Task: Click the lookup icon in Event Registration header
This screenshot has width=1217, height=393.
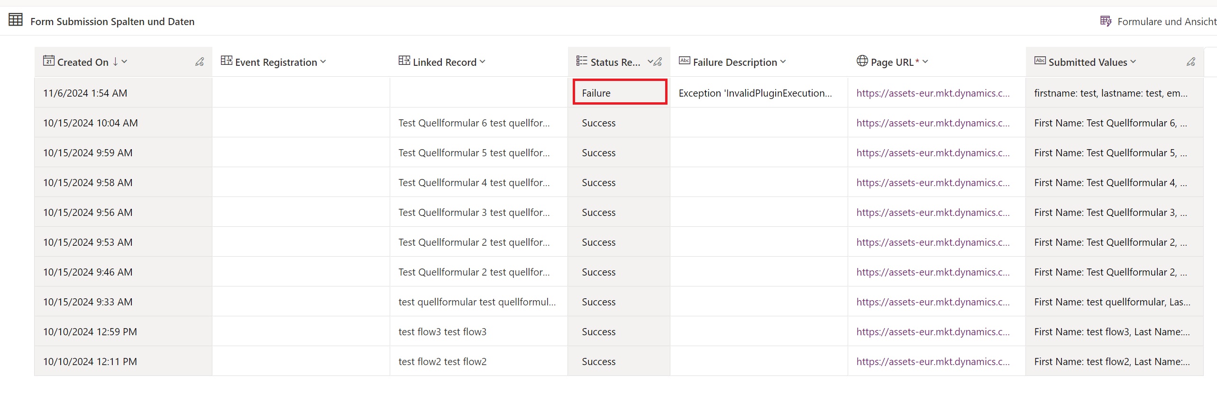Action: click(x=226, y=61)
